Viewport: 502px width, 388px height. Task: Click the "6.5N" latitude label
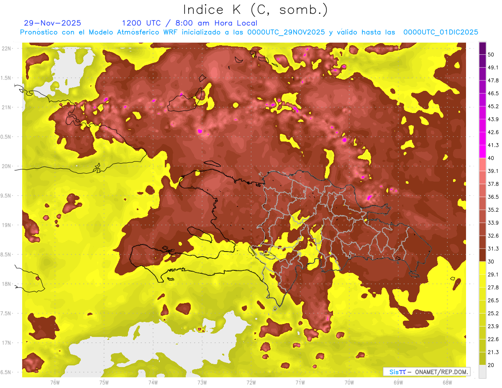pyautogui.click(x=6, y=372)
